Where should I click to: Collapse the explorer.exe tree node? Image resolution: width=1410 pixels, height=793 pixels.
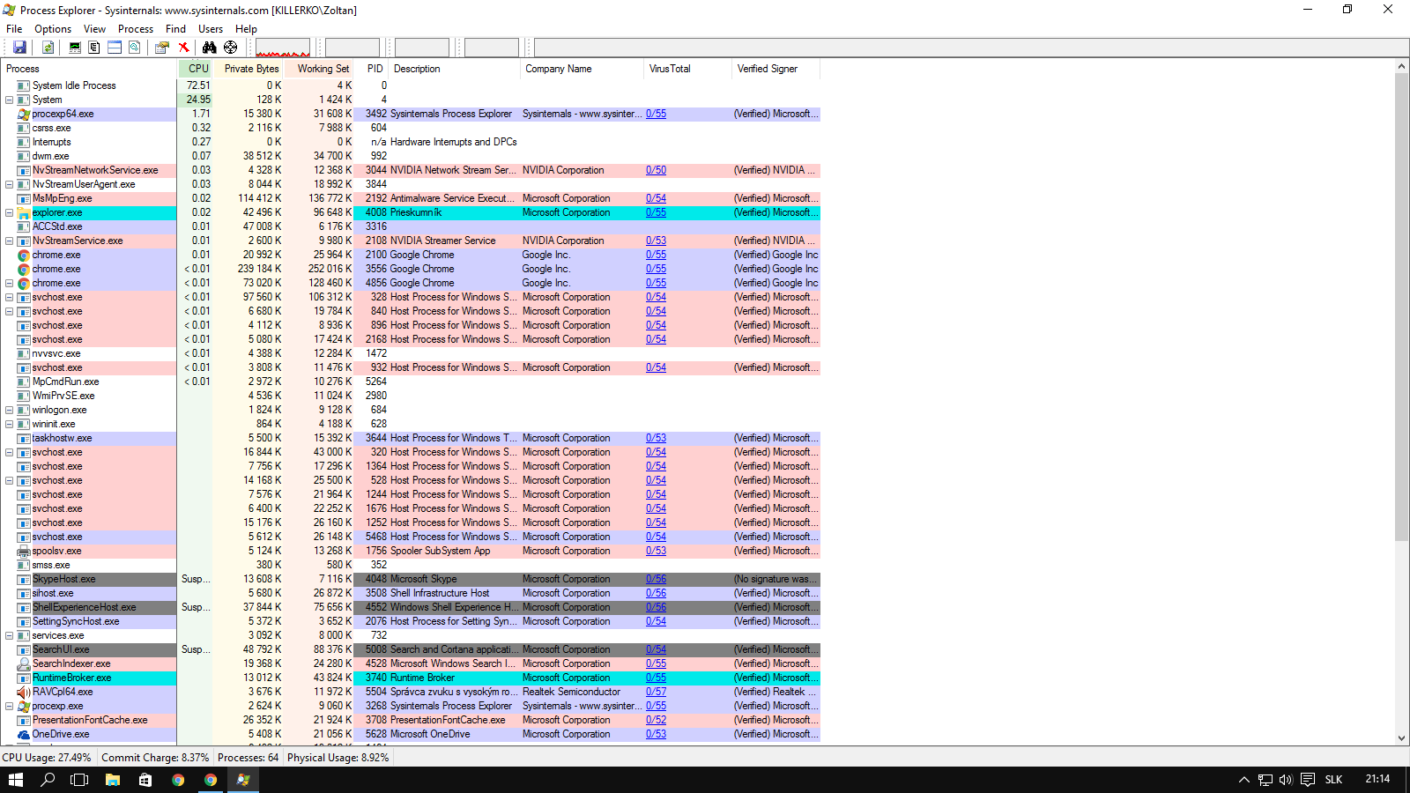[x=9, y=212]
